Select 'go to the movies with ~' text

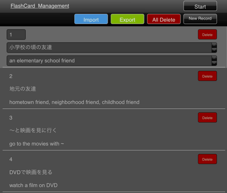(37, 144)
